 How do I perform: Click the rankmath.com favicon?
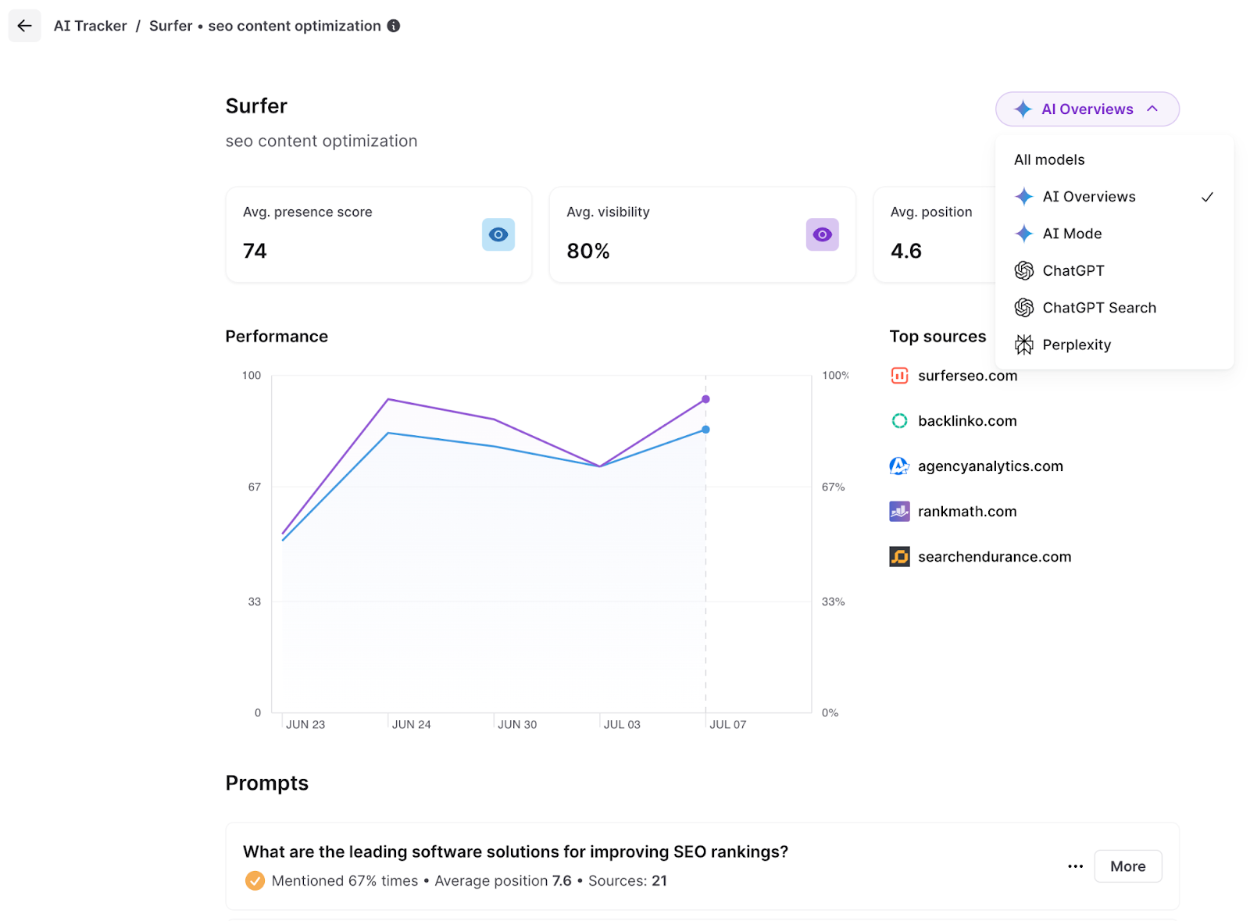point(899,512)
